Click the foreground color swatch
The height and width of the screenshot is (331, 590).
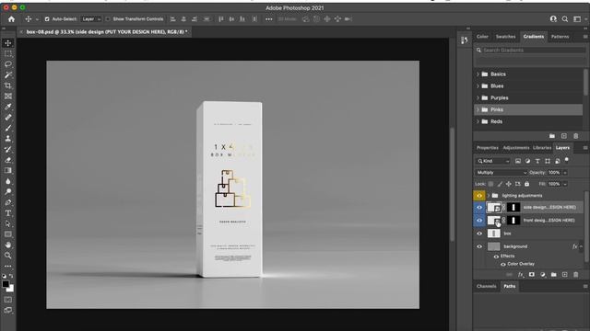[6, 284]
